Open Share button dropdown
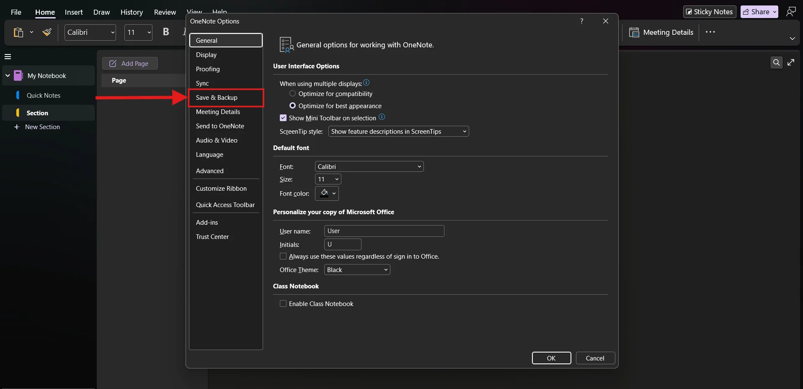Screen dimensions: 803x389 tap(775, 12)
